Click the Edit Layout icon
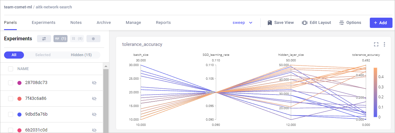Viewport: 395px width, 133px height. click(x=304, y=23)
